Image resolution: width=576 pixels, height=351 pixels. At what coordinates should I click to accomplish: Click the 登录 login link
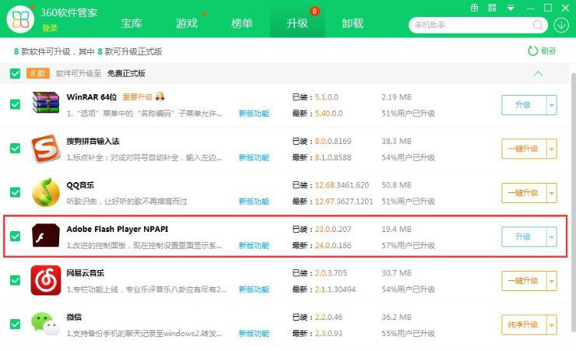50,28
